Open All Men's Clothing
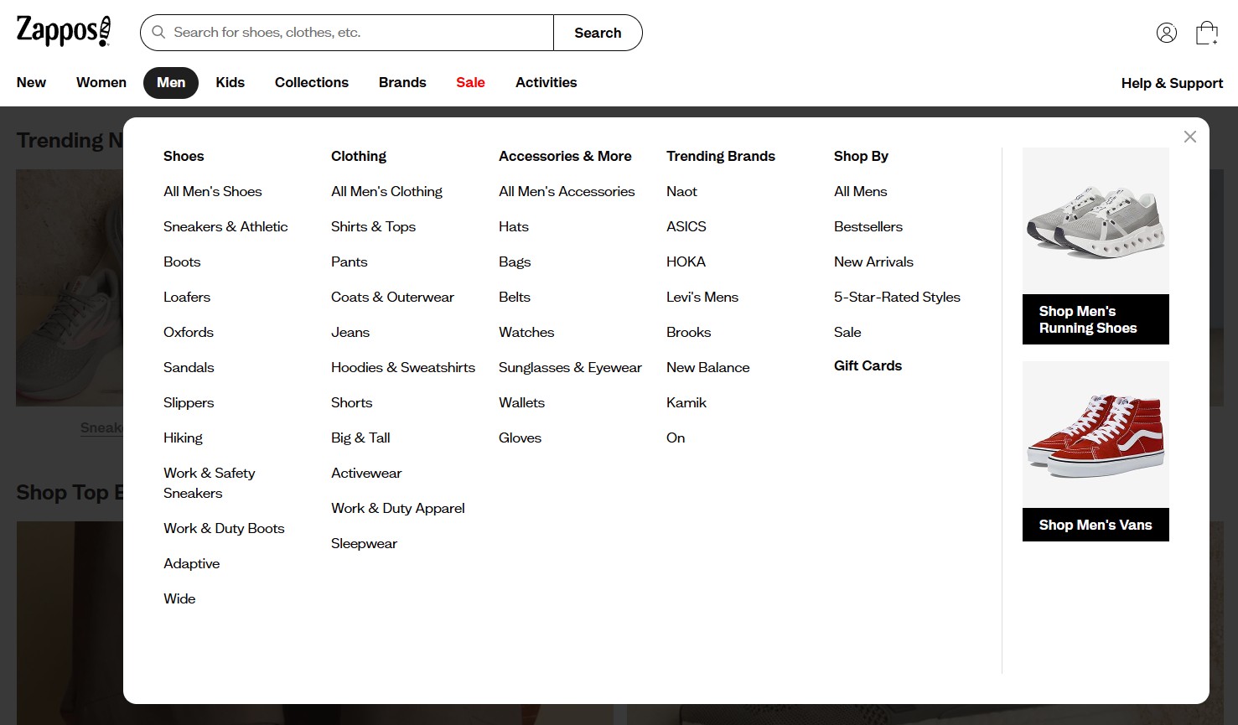Screen dimensions: 1238x725 386,191
